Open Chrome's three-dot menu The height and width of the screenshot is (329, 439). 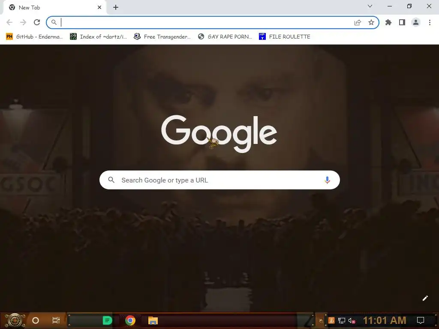pos(430,22)
